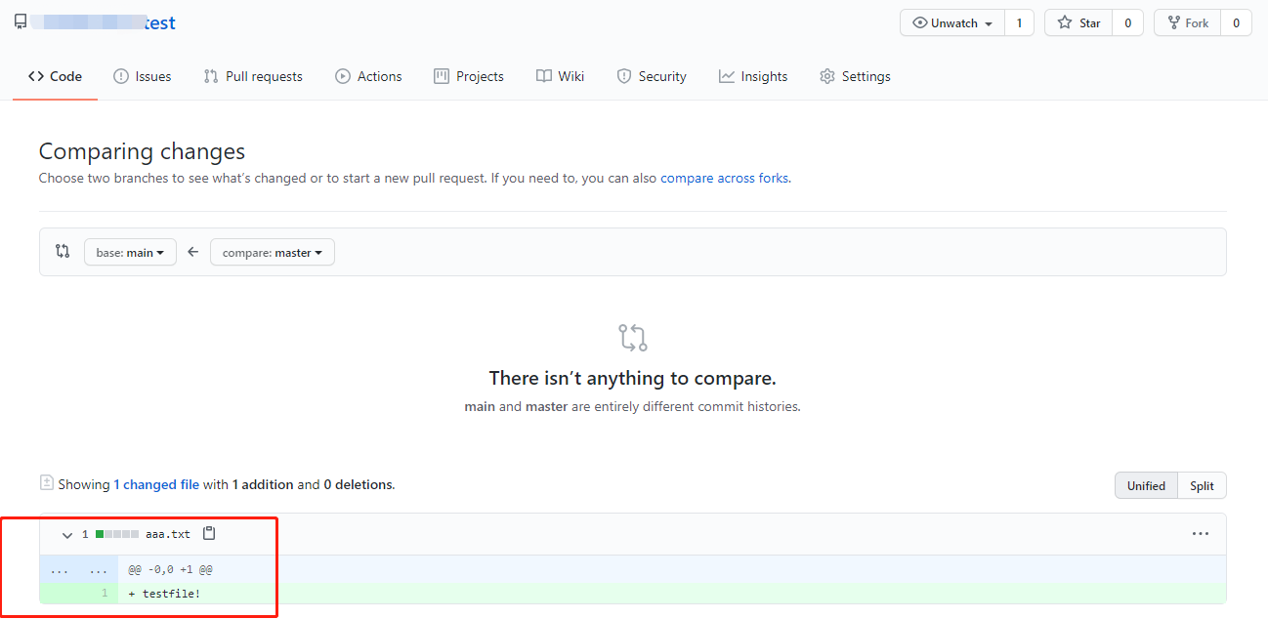Screen dimensions: 1268x619
Task: Open the three-dot file options menu
Action: (1201, 534)
